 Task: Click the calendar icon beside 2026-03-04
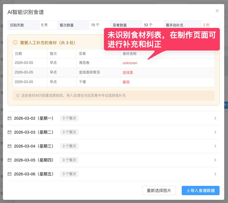pos(10,146)
